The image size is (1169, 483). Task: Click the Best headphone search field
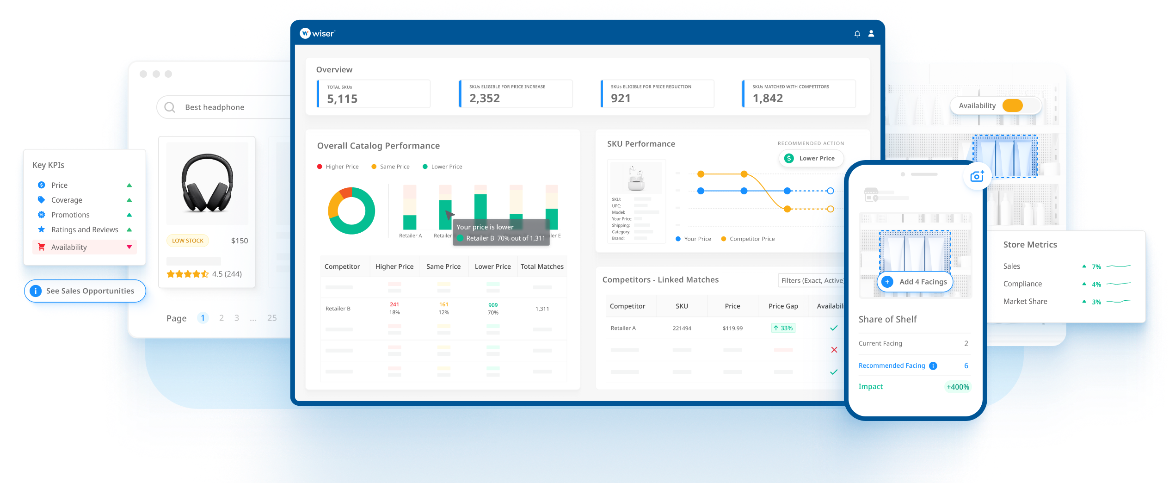224,107
